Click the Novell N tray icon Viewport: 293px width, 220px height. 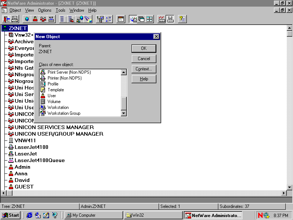pos(260,215)
